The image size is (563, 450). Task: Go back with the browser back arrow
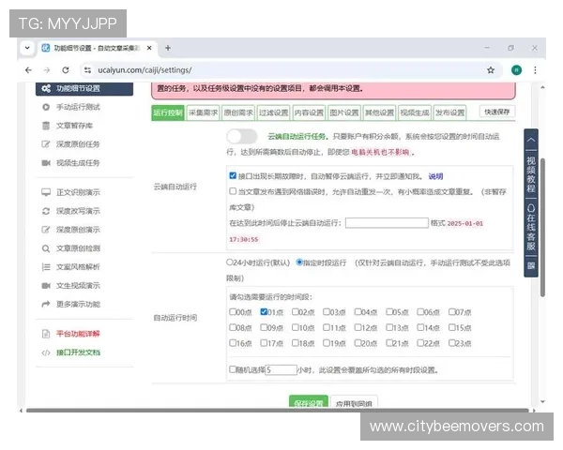28,70
